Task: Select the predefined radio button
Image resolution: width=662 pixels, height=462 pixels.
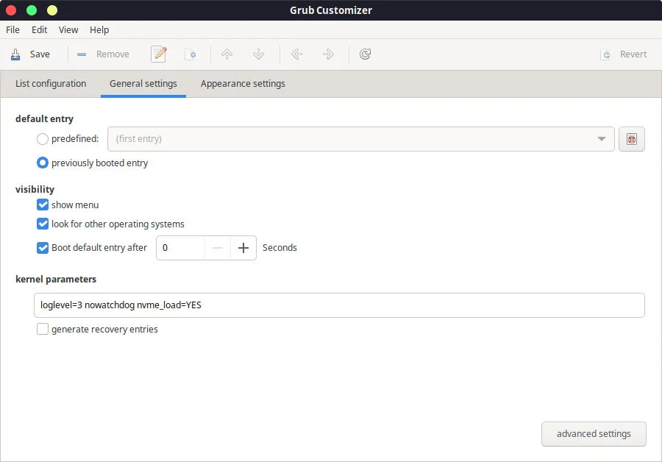Action: tap(43, 139)
